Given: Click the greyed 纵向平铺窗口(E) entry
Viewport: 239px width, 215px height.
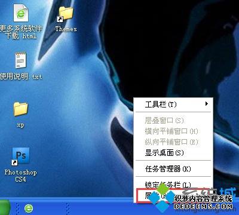Looking at the screenshot, I should pyautogui.click(x=173, y=142).
